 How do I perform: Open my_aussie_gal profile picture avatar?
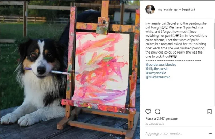point(150,9)
